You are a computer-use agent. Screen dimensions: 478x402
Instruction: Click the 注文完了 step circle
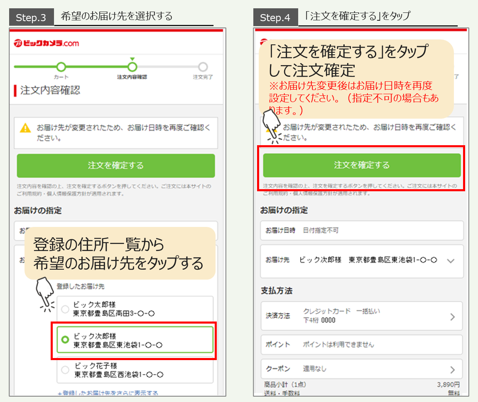(202, 66)
